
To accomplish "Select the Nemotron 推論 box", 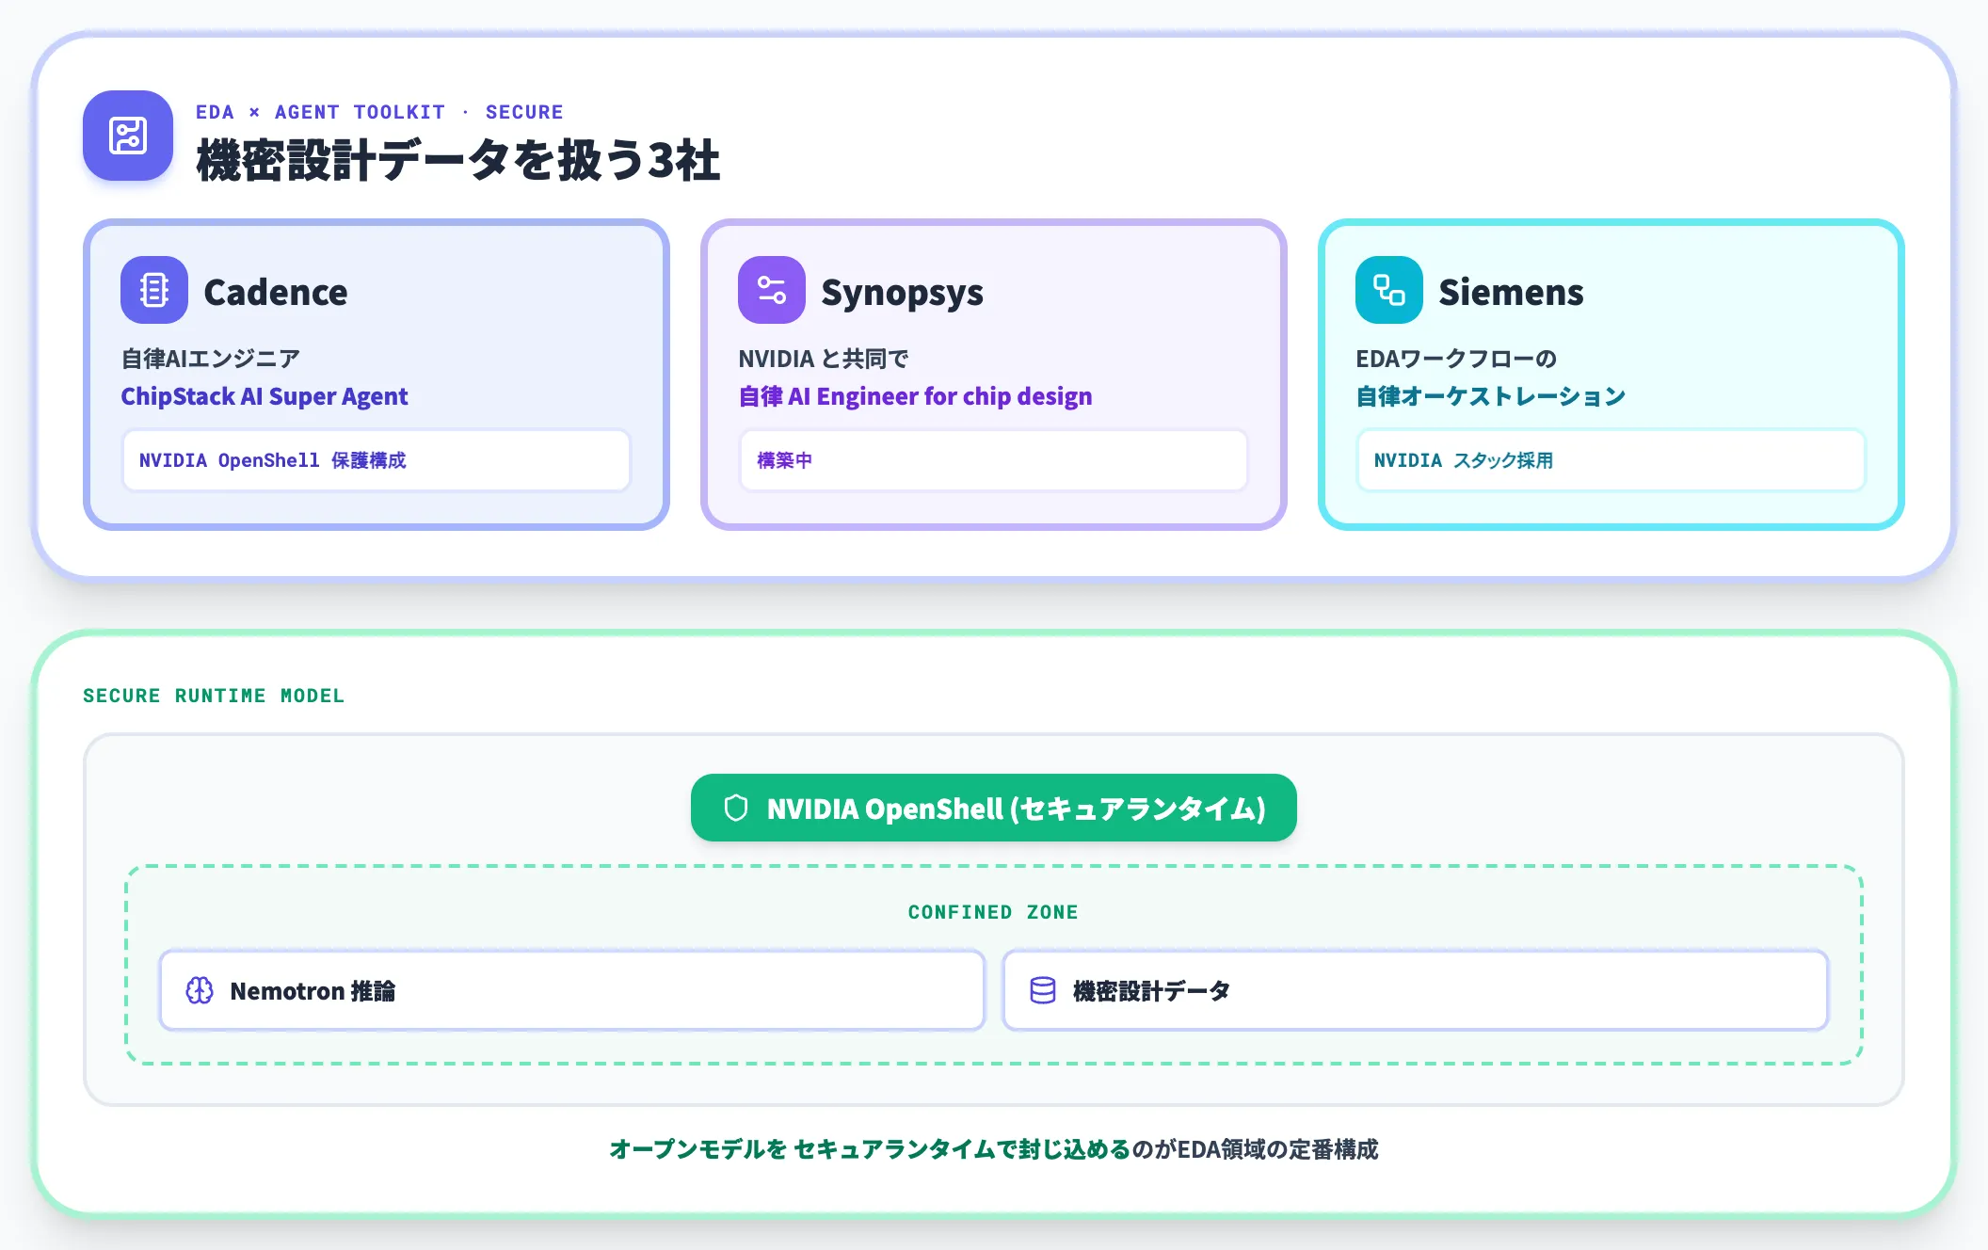I will [x=572, y=990].
